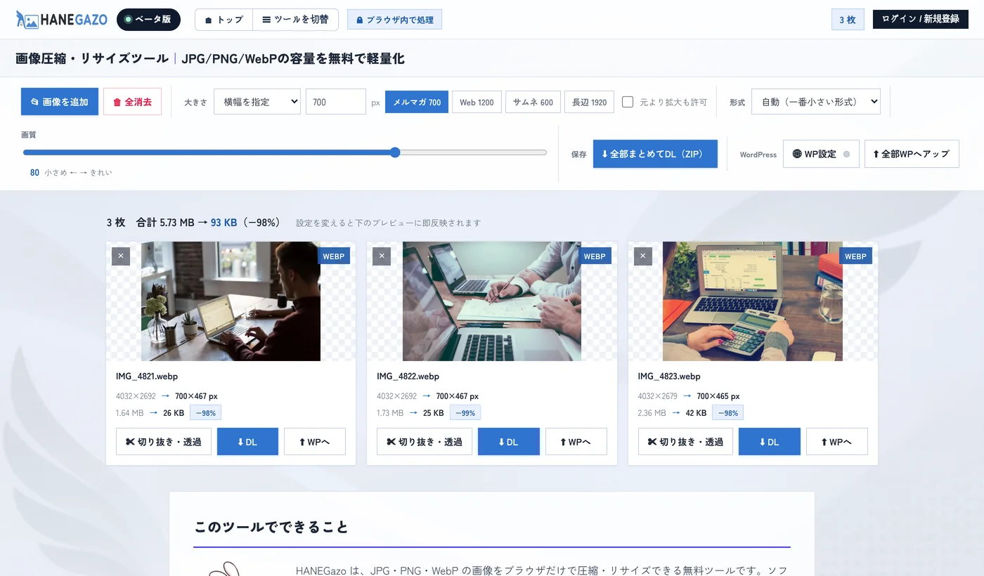Click the 25 KB size value

(434, 413)
